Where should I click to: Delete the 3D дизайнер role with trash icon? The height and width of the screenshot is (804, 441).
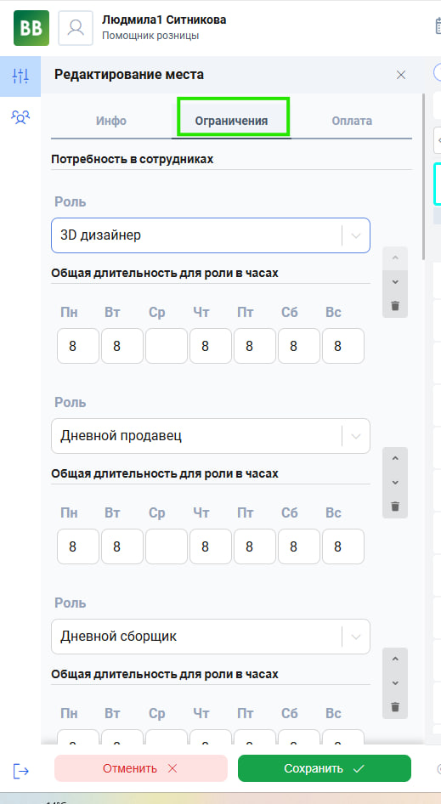coord(395,306)
